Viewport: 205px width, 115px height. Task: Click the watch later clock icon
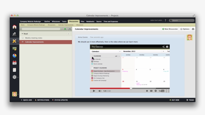point(147,91)
